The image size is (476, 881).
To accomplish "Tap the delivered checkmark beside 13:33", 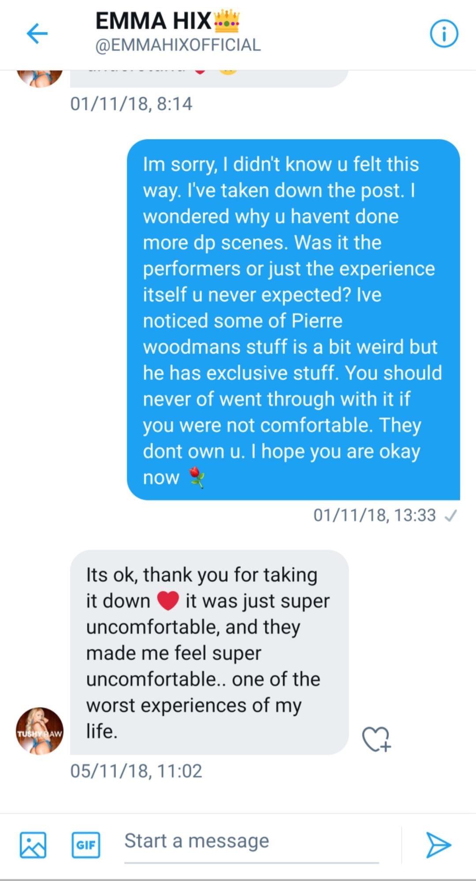I will pyautogui.click(x=450, y=515).
